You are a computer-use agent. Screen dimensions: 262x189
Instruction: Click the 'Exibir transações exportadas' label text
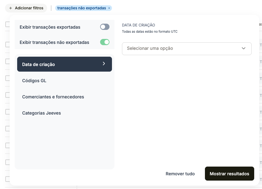point(50,27)
